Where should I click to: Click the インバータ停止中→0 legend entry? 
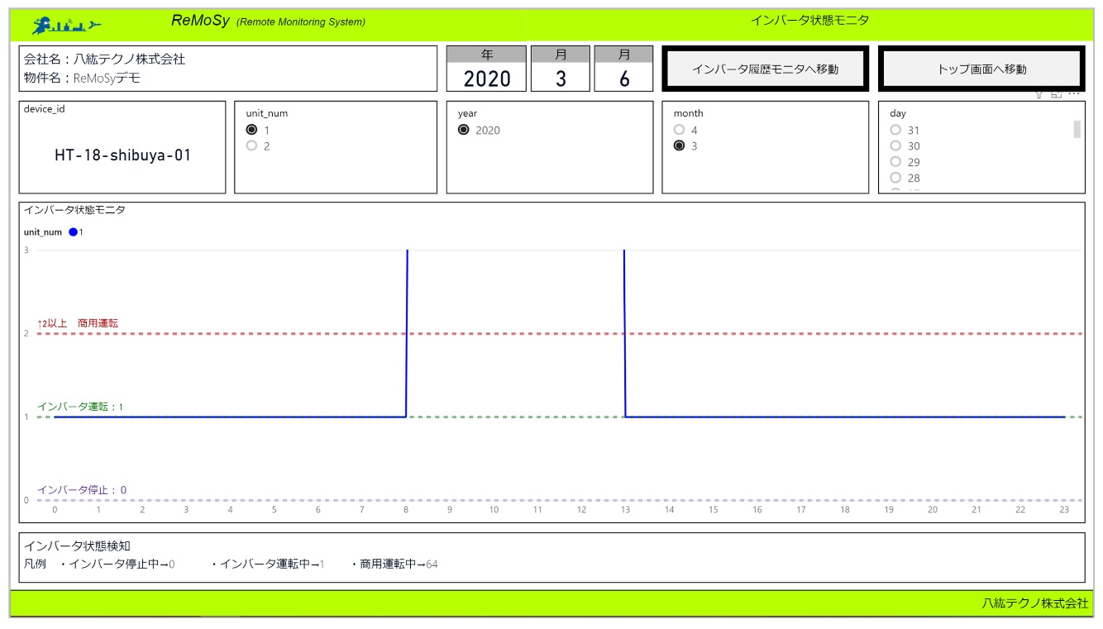click(x=117, y=565)
